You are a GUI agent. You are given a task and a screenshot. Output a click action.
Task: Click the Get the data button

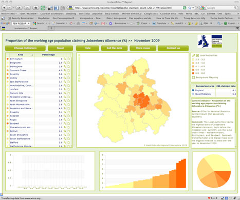(x=114, y=48)
